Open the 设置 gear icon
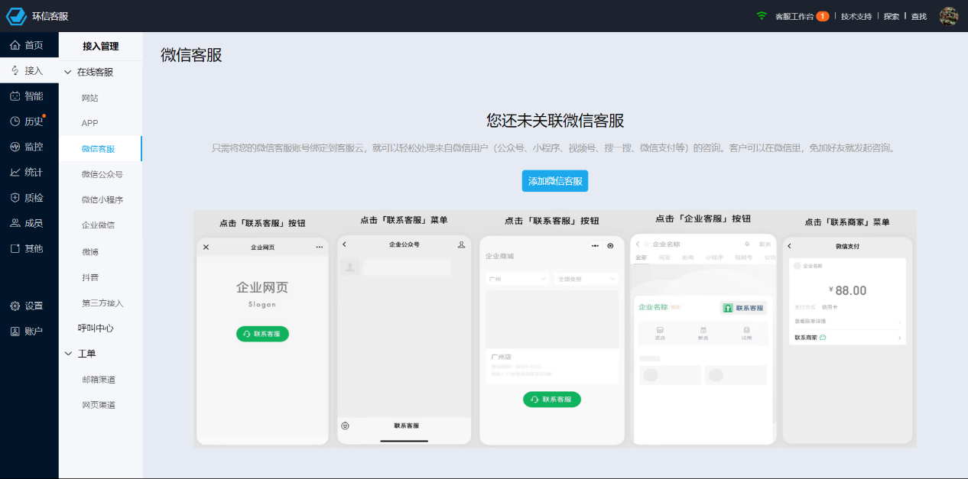Viewport: 968px width, 479px height. [15, 306]
